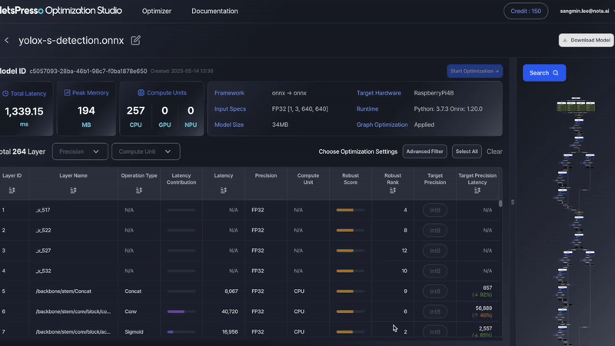Image resolution: width=615 pixels, height=346 pixels.
Task: Open the Optimizer menu
Action: pyautogui.click(x=157, y=12)
